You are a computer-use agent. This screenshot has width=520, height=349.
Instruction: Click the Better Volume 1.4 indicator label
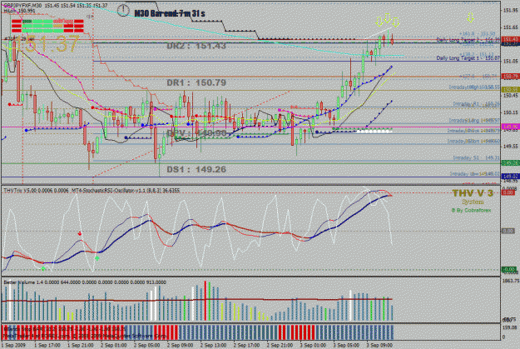[x=85, y=282]
